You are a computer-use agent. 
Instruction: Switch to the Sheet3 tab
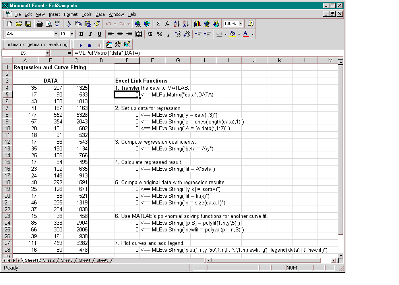66,260
